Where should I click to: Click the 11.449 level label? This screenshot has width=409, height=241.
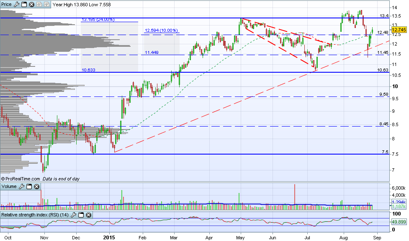pos(152,53)
